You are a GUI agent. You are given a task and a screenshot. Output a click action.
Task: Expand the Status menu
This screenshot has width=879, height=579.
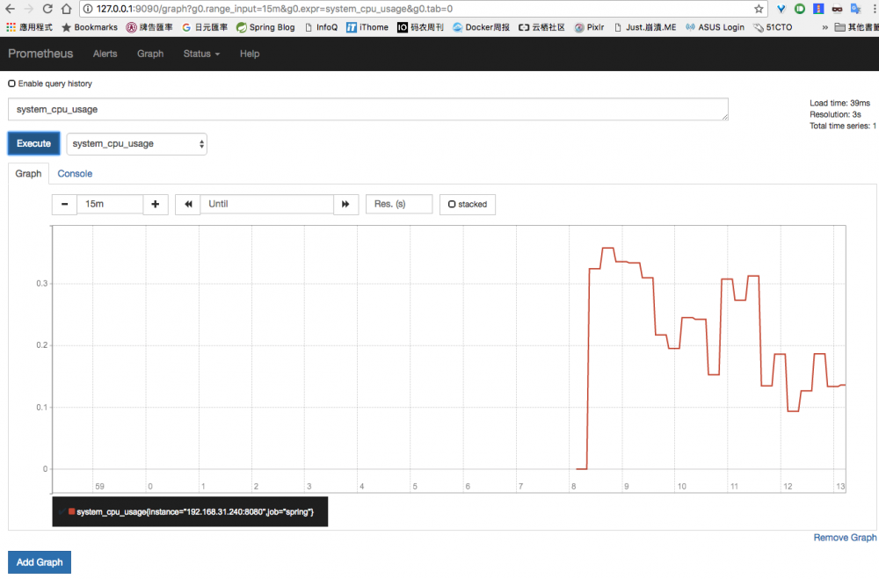[x=201, y=54]
